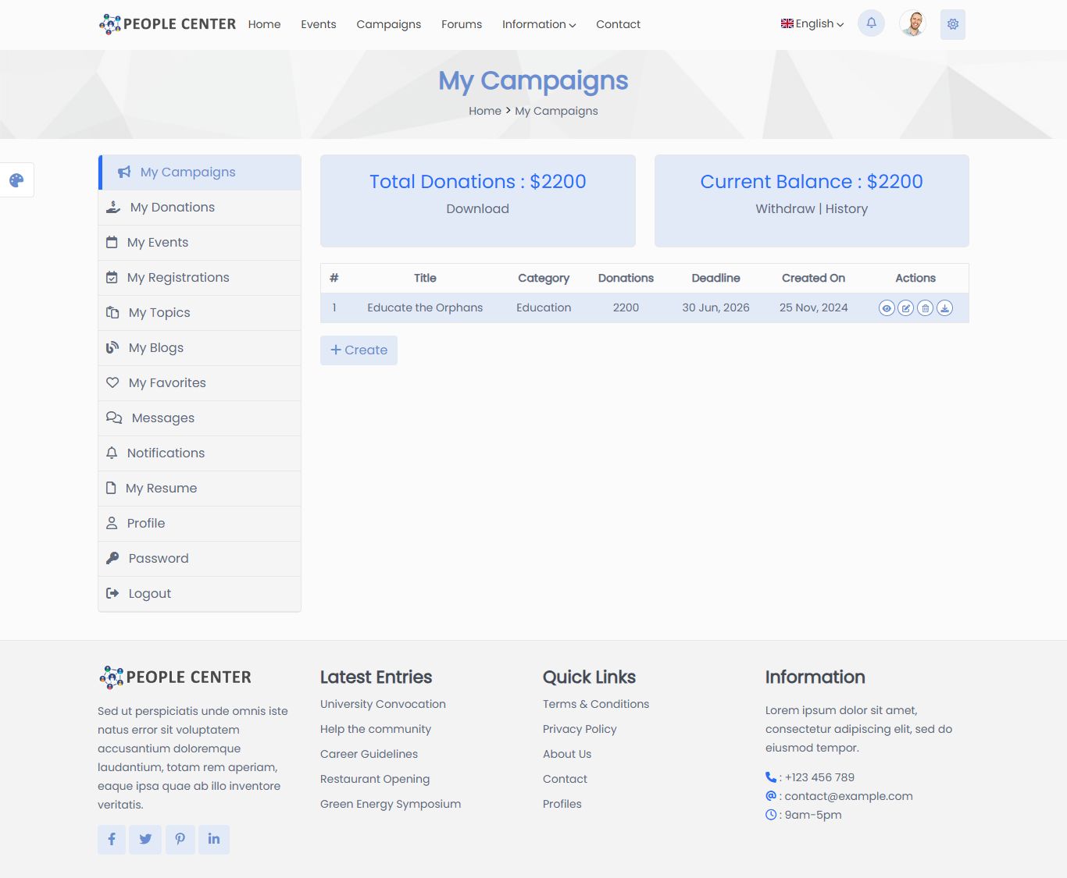The image size is (1067, 878).
Task: Click the Create campaign button
Action: (359, 350)
